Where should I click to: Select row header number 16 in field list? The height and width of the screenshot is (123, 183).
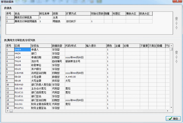[x=10, y=108]
